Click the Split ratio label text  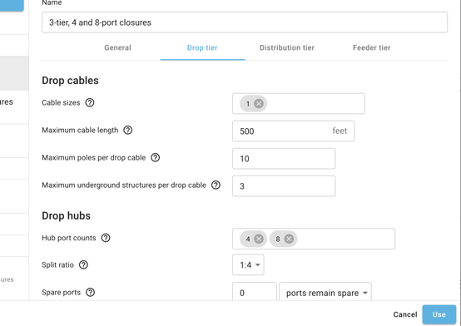click(57, 264)
